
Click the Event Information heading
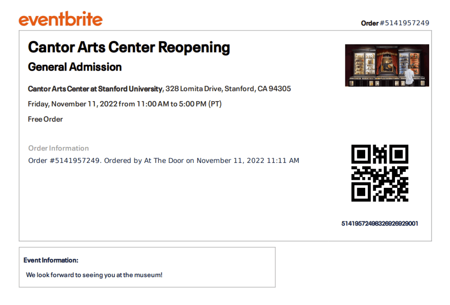[51, 260]
